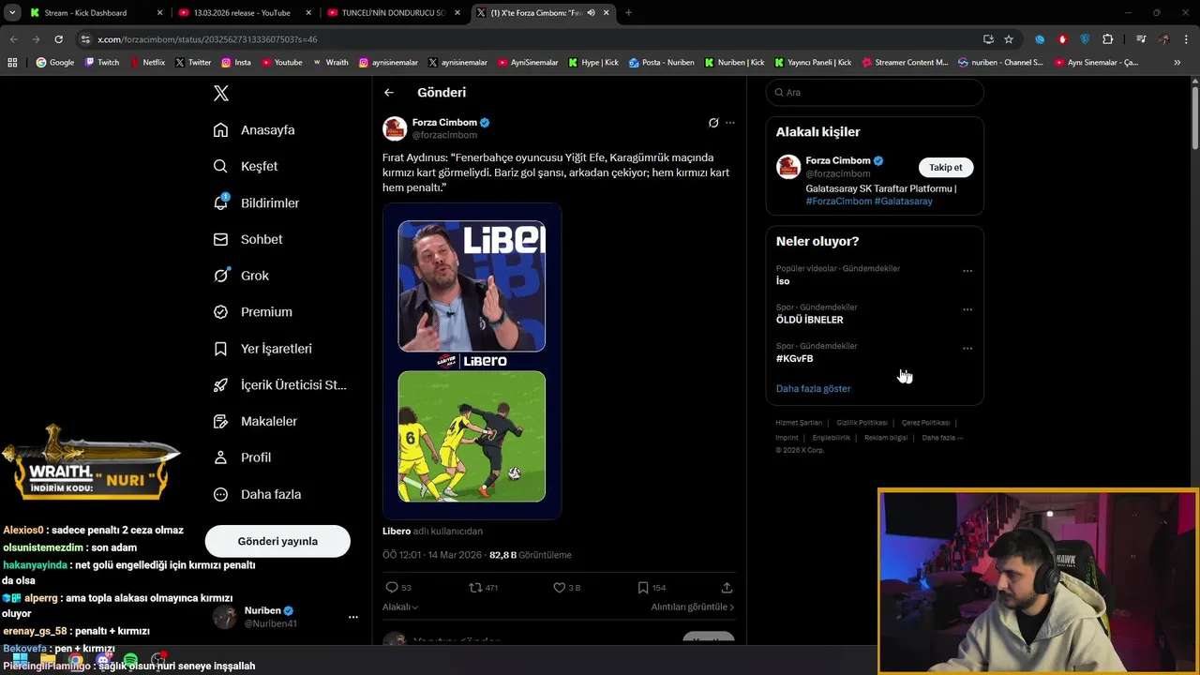Click the Profil person icon
The height and width of the screenshot is (675, 1200).
tap(220, 457)
